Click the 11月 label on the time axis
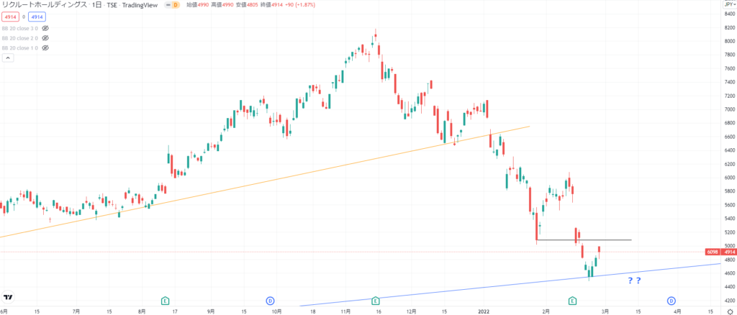 [345, 311]
